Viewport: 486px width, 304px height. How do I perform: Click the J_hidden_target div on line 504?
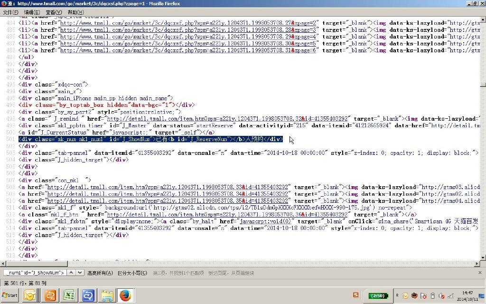coord(74,160)
